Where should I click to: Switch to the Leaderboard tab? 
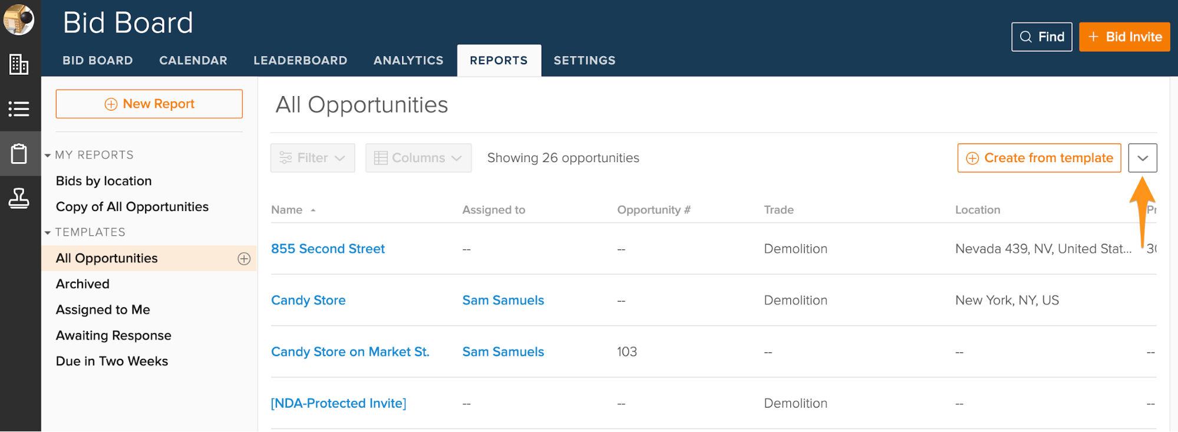[x=300, y=61]
